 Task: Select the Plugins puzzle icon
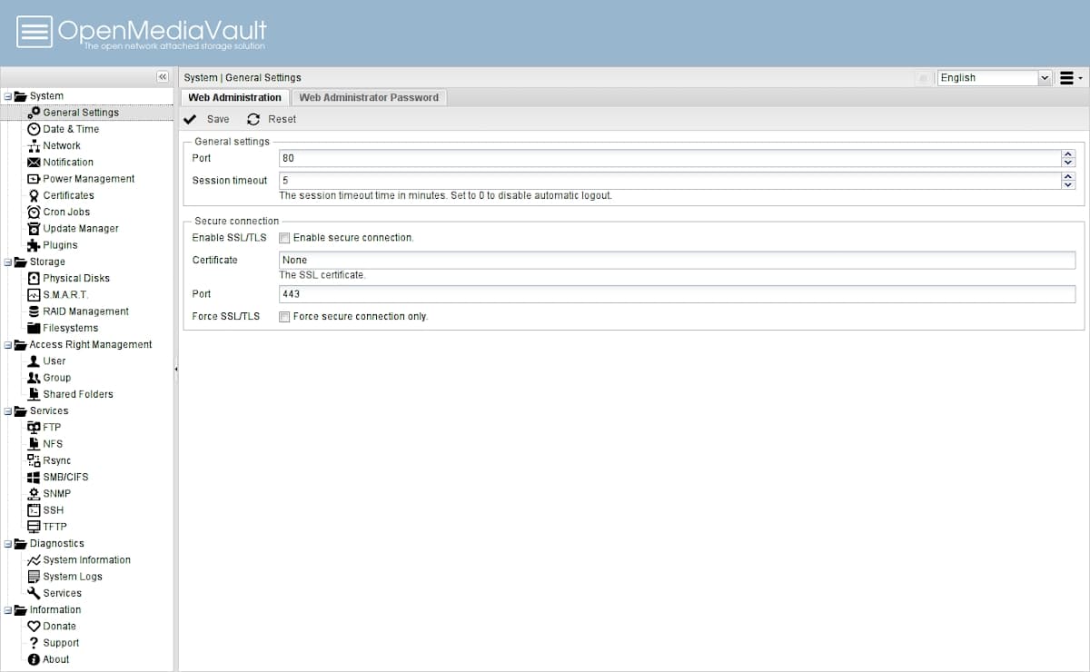click(x=35, y=245)
